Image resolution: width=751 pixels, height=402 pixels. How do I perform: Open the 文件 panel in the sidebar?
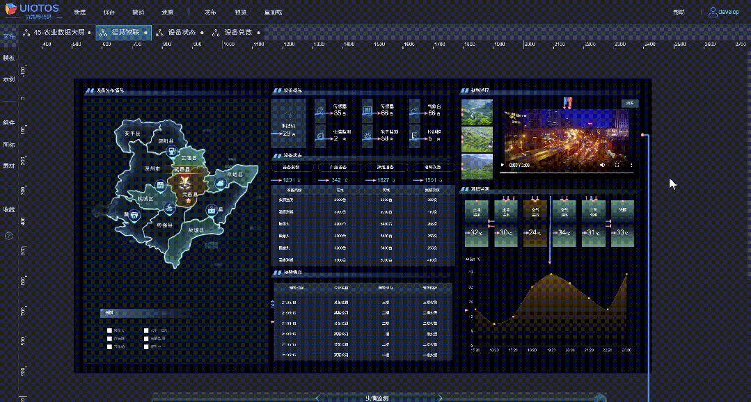tap(8, 36)
